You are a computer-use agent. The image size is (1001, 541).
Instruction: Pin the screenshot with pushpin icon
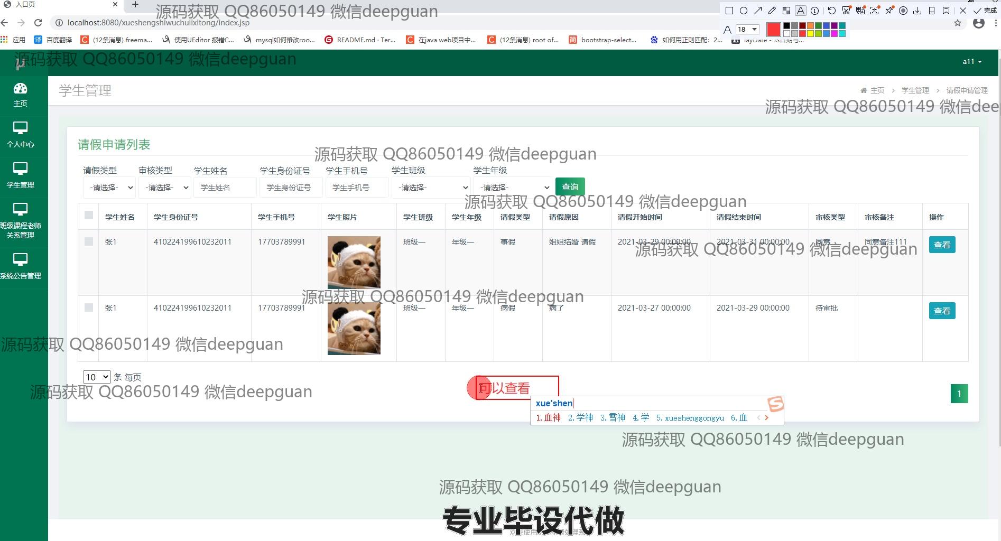tap(889, 11)
